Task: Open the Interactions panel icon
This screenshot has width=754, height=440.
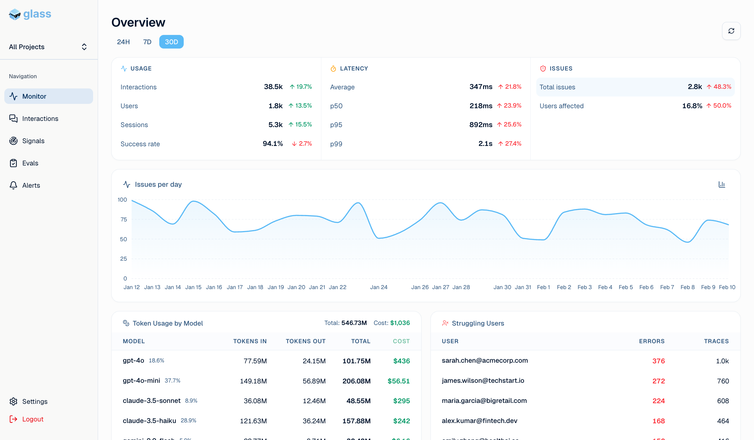Action: coord(14,118)
